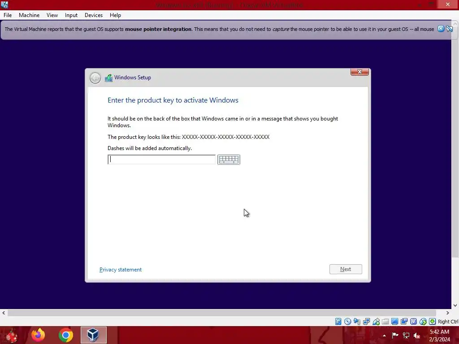
Task: Click the horizontal scrollbar right arrow
Action: click(448, 313)
